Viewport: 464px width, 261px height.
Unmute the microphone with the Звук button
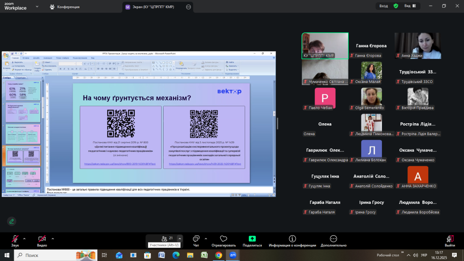click(15, 239)
